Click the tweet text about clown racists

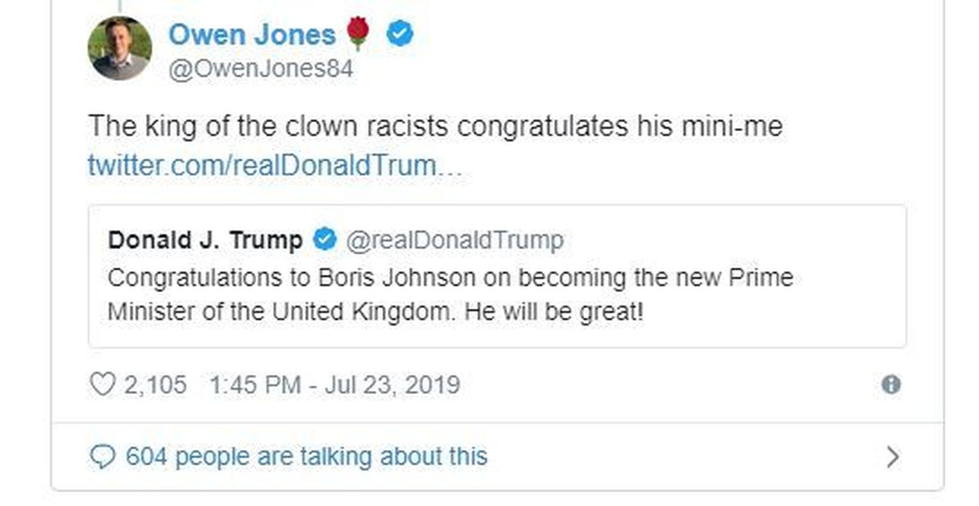[x=435, y=126]
